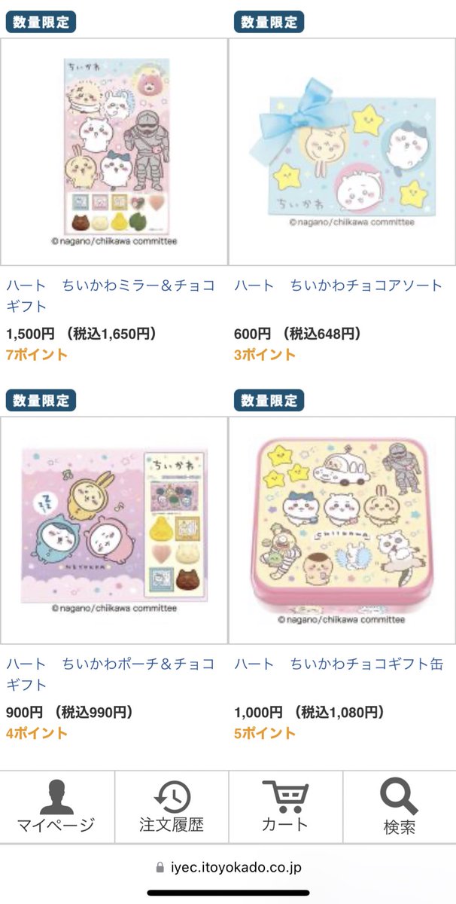Follow the ハート ちいかわチョコアソート link
Image resolution: width=456 pixels, height=904 pixels.
(338, 286)
